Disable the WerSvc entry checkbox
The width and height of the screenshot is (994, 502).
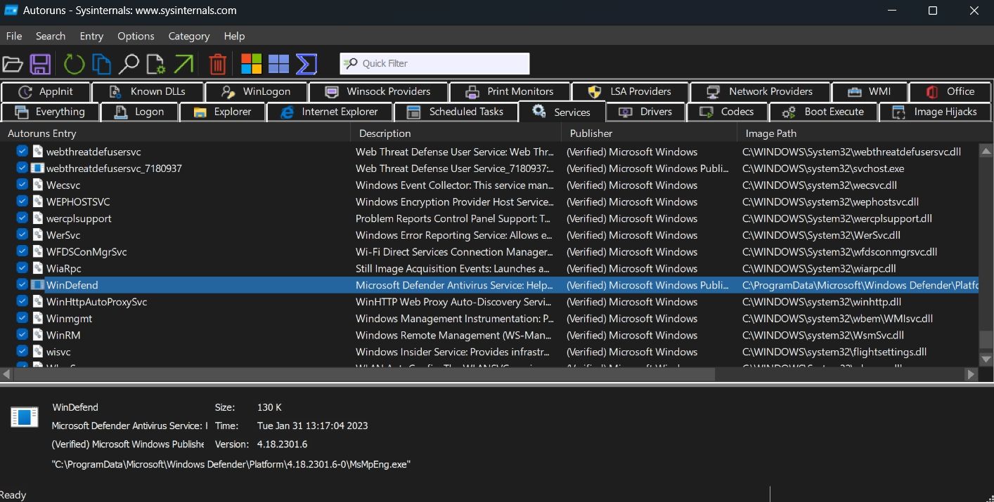pyautogui.click(x=22, y=235)
